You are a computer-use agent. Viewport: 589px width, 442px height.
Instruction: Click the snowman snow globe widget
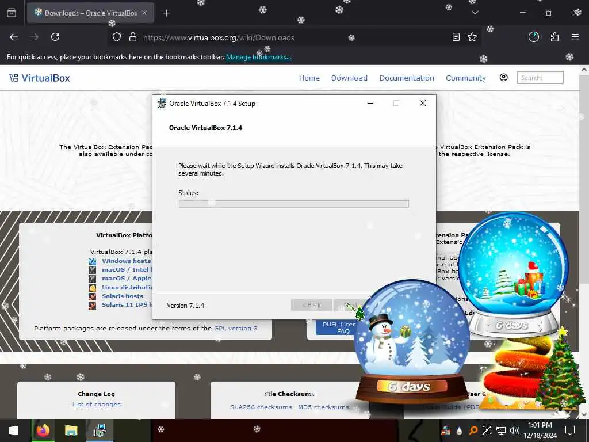click(412, 340)
